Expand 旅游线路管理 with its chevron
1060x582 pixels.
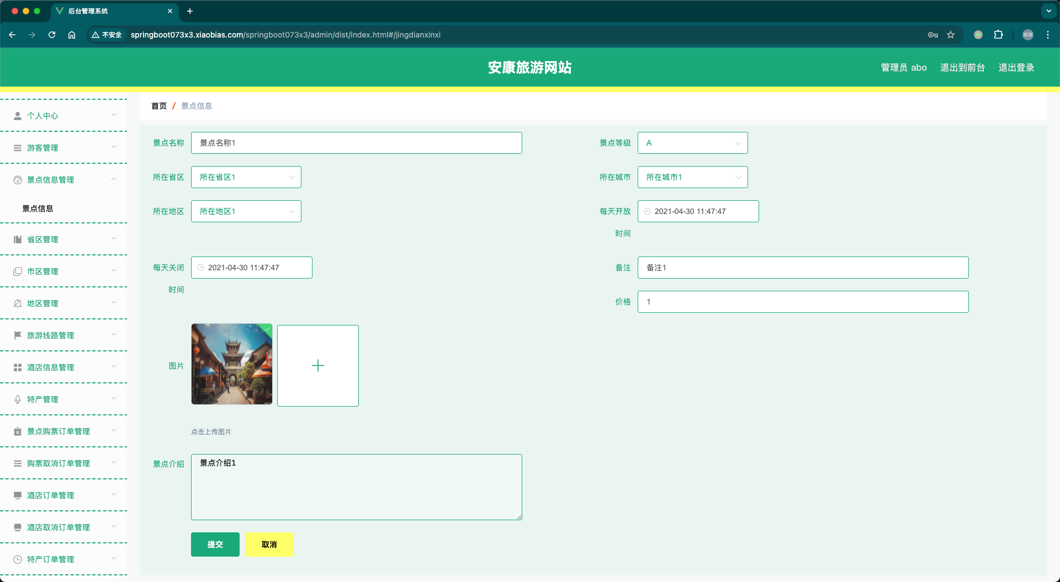point(114,334)
